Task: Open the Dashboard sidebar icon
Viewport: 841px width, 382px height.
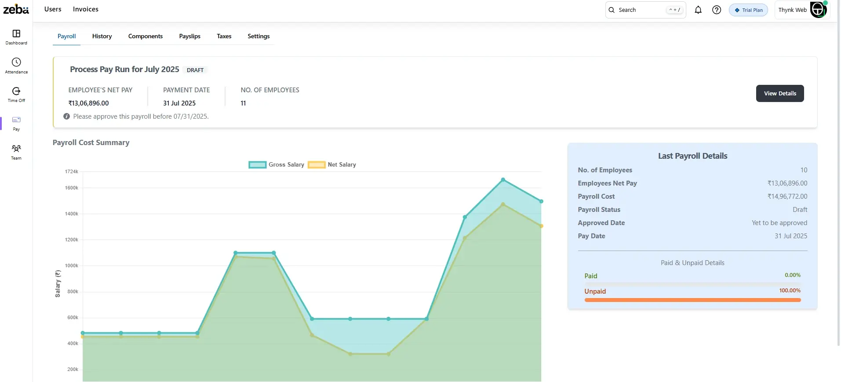Action: coord(16,34)
